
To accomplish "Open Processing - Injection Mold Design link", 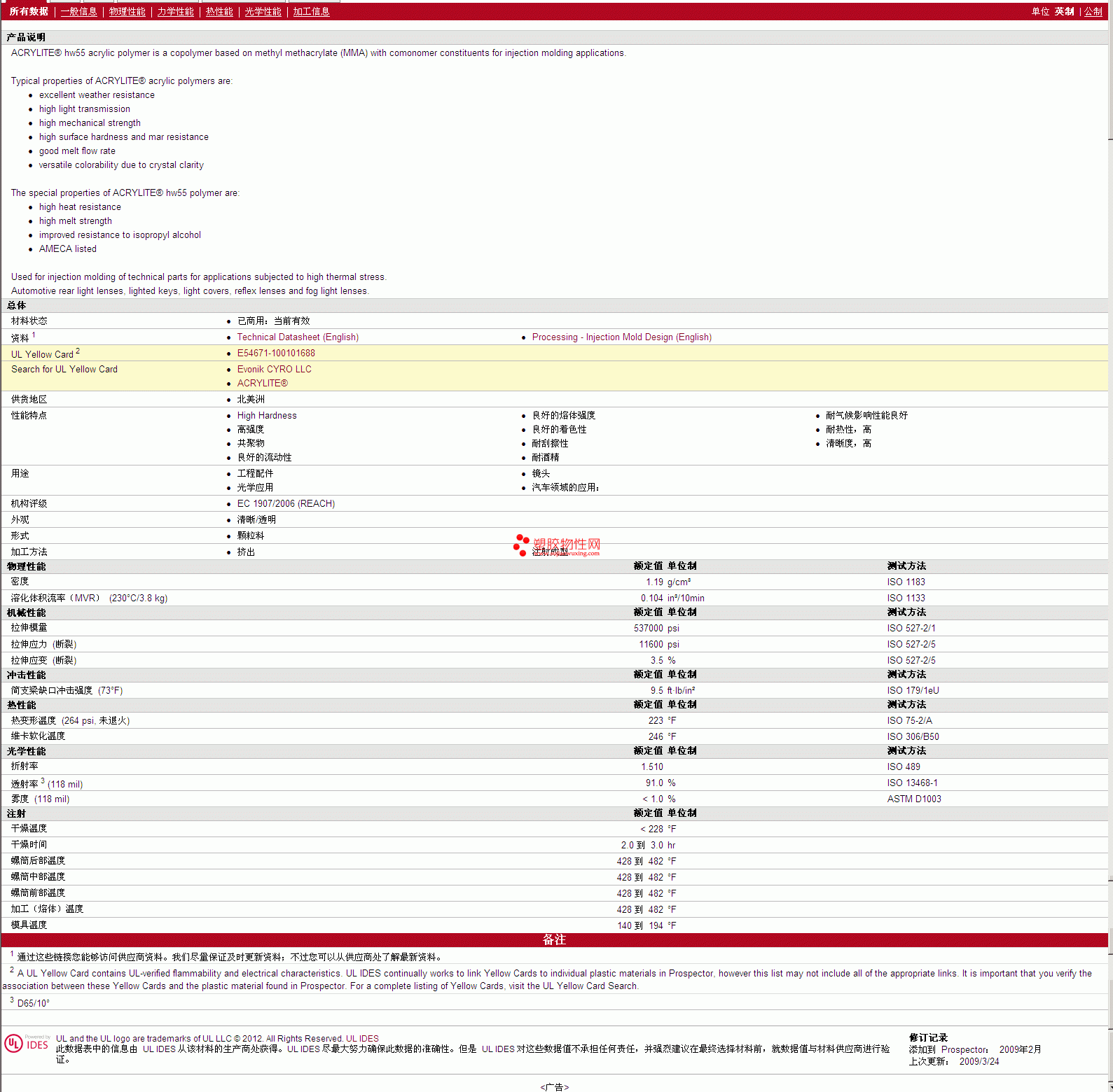I will click(x=621, y=337).
